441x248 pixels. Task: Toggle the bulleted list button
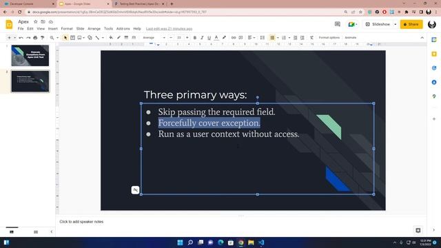point(272,37)
